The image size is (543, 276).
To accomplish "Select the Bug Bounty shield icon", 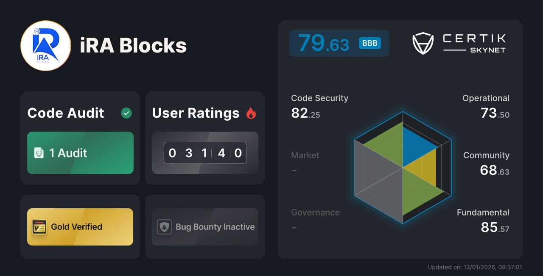I will coord(164,227).
